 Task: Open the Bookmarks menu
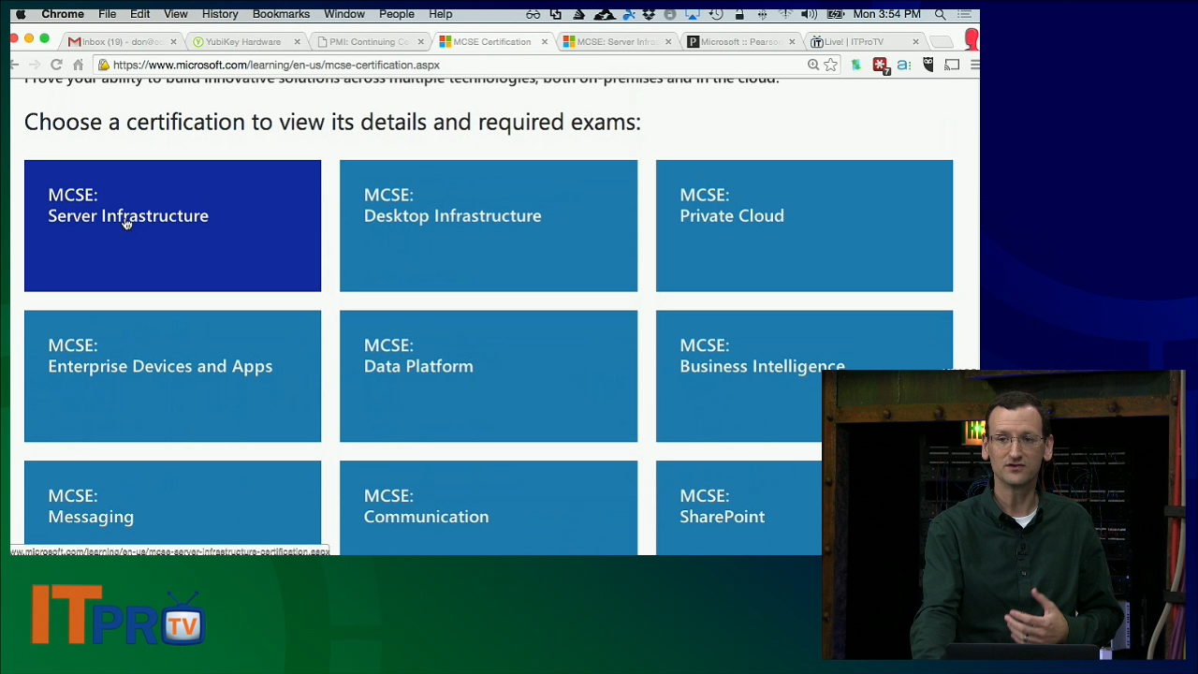pos(281,14)
